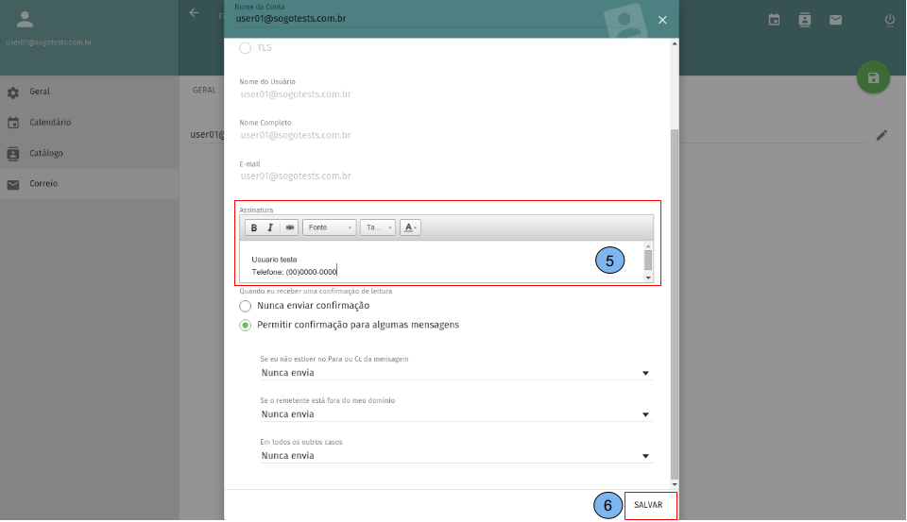This screenshot has height=522, width=907.
Task: Expand the 'Em todos os outros casos' dropdown
Action: tap(455, 455)
